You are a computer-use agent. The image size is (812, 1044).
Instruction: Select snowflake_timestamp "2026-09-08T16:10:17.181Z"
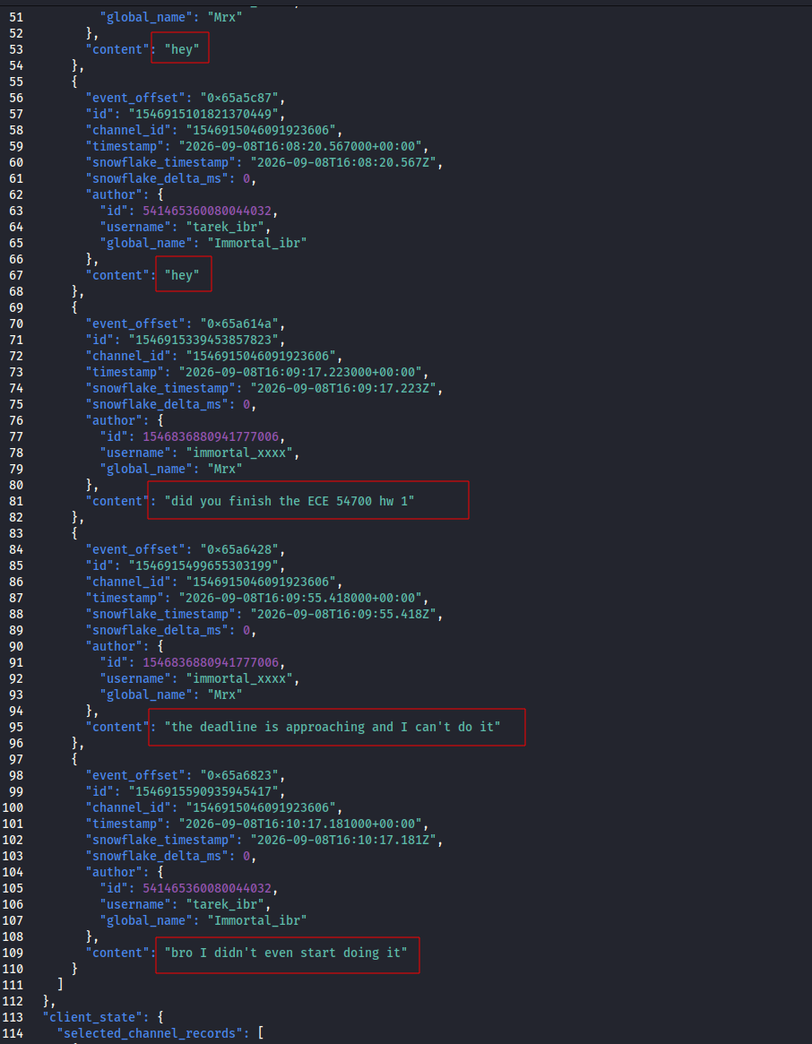[344, 841]
